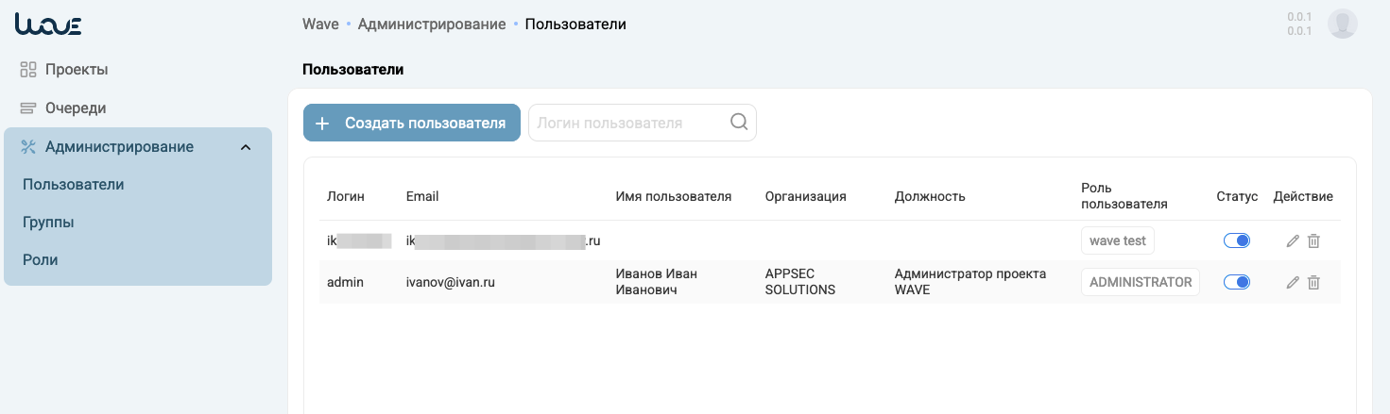Open the user avatar profile icon
Screen dimensions: 1390x414
click(1342, 24)
